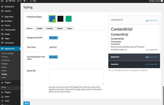Open Testimonials quote icon
Viewport: 164px width, 105px height.
point(2,30)
